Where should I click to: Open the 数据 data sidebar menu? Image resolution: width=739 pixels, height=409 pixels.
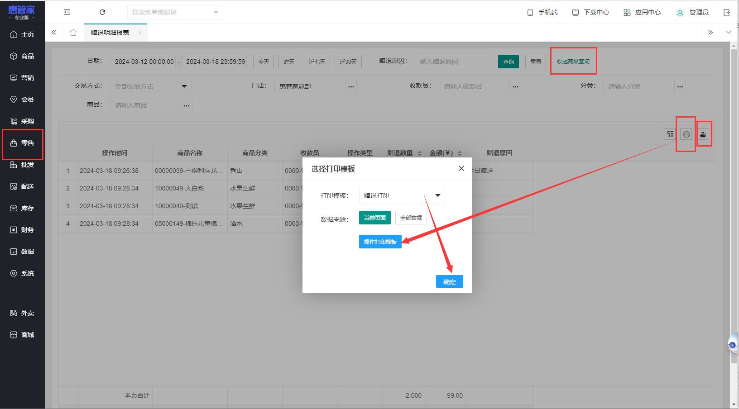click(22, 252)
